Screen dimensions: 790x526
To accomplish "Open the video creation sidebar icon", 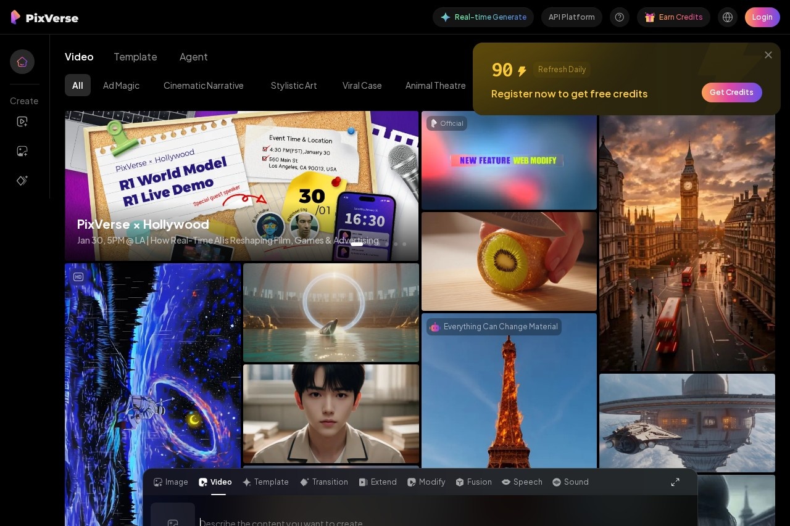I will point(22,121).
